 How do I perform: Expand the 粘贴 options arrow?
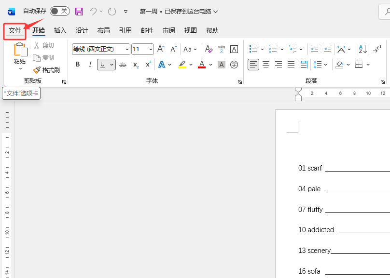pyautogui.click(x=20, y=69)
